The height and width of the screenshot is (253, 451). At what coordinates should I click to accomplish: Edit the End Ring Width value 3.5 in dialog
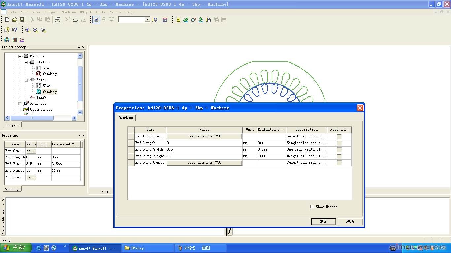click(x=204, y=150)
